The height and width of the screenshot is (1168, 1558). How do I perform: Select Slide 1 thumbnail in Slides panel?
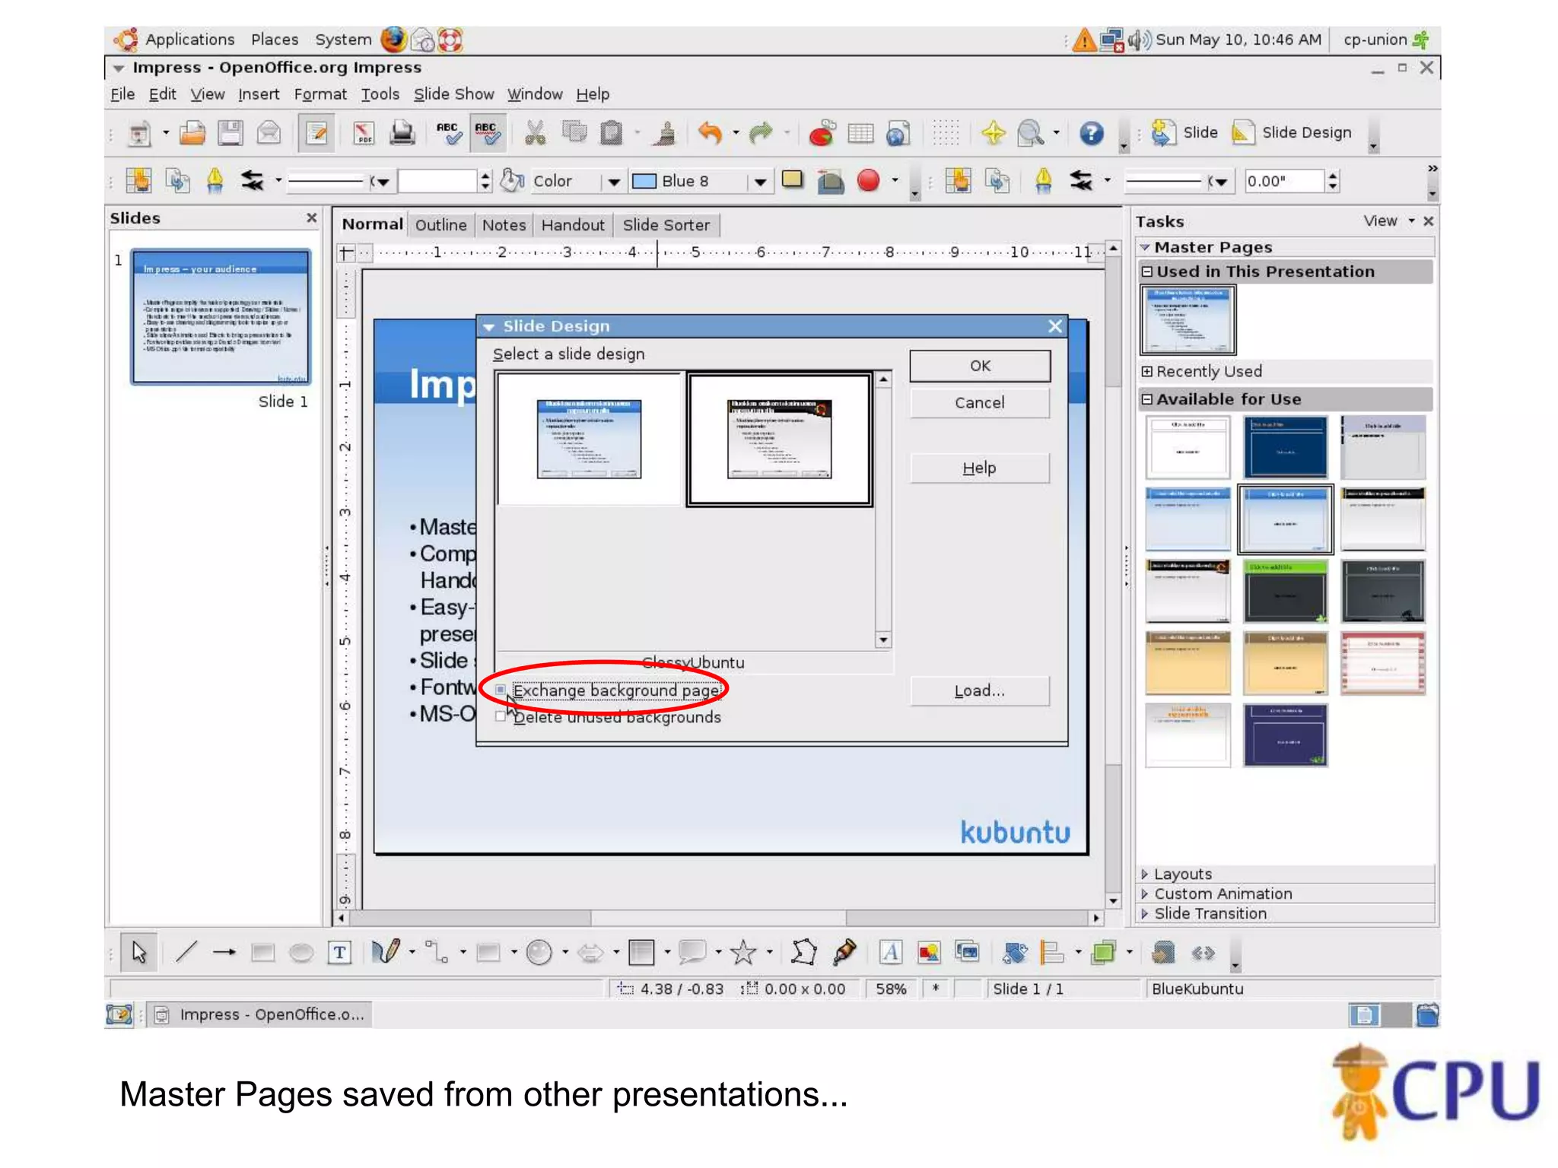pos(221,316)
